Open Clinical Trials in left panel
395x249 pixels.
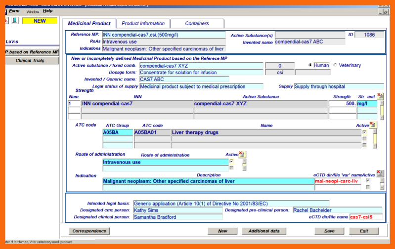tap(32, 60)
